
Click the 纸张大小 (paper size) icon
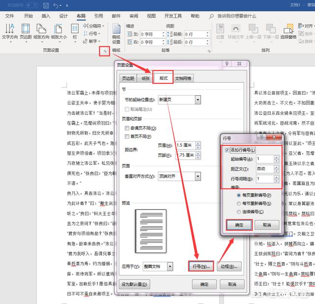tap(59, 31)
